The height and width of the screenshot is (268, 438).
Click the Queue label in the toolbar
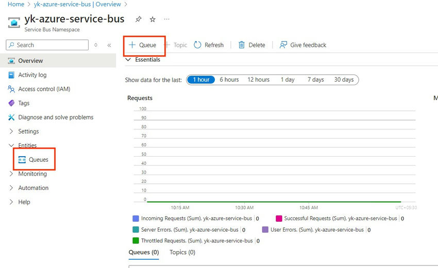pos(147,45)
